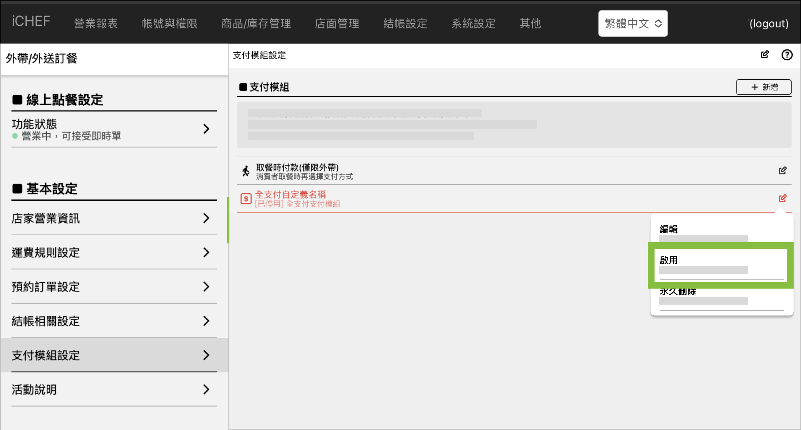Choose 編輯 from the popup menu
Viewport: 801px width, 430px height.
(669, 229)
